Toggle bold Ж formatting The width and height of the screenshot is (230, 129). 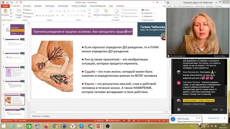pos(37,15)
